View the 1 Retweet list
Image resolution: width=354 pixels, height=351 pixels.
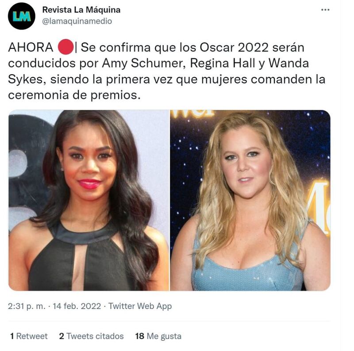[x=29, y=336]
